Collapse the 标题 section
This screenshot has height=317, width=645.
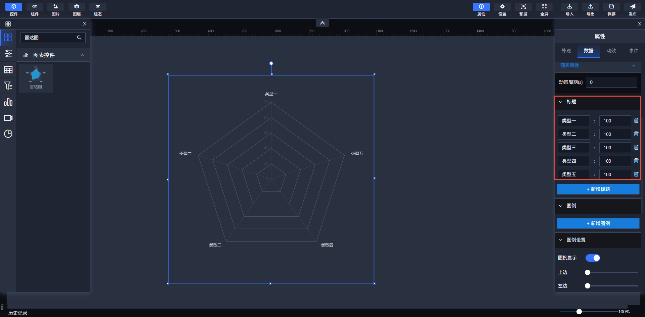tap(560, 102)
